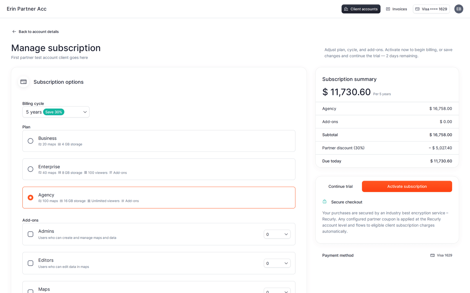470x293 pixels.
Task: Click the Partner discount (30%) row label
Action: click(x=343, y=148)
